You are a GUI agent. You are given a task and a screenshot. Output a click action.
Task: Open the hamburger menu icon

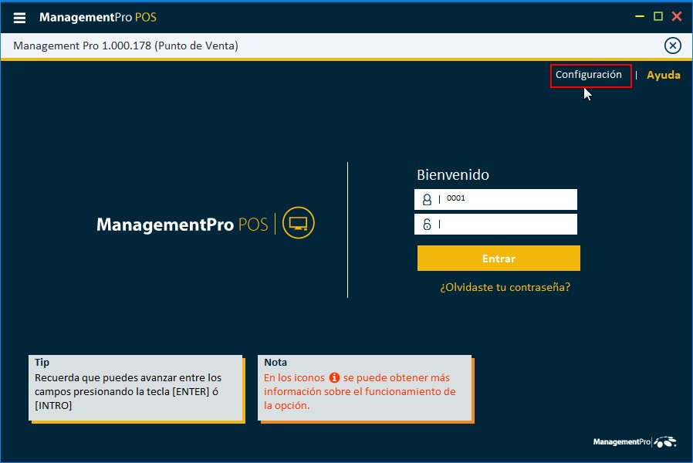tap(19, 18)
